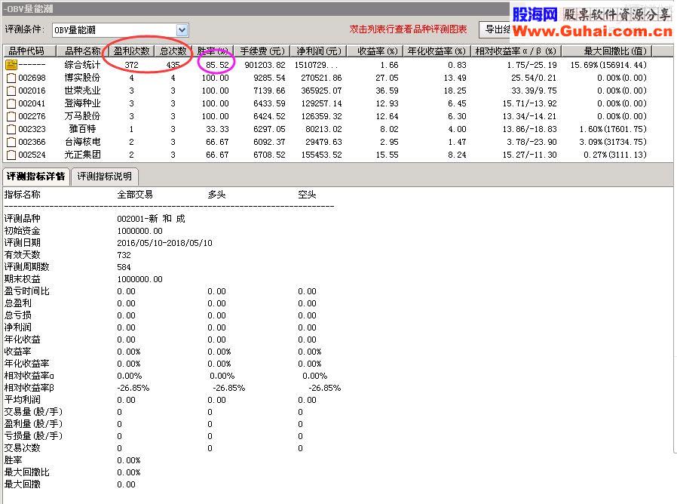
Task: Sort by 手续费(元) column header
Action: [x=262, y=51]
